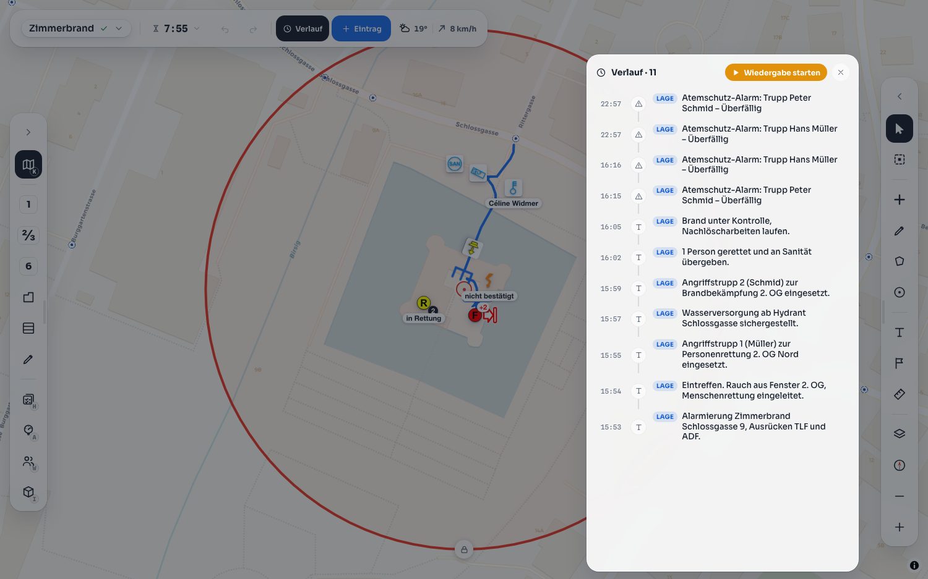Toggle the Verlauf history panel button
This screenshot has width=928, height=579.
[x=303, y=28]
